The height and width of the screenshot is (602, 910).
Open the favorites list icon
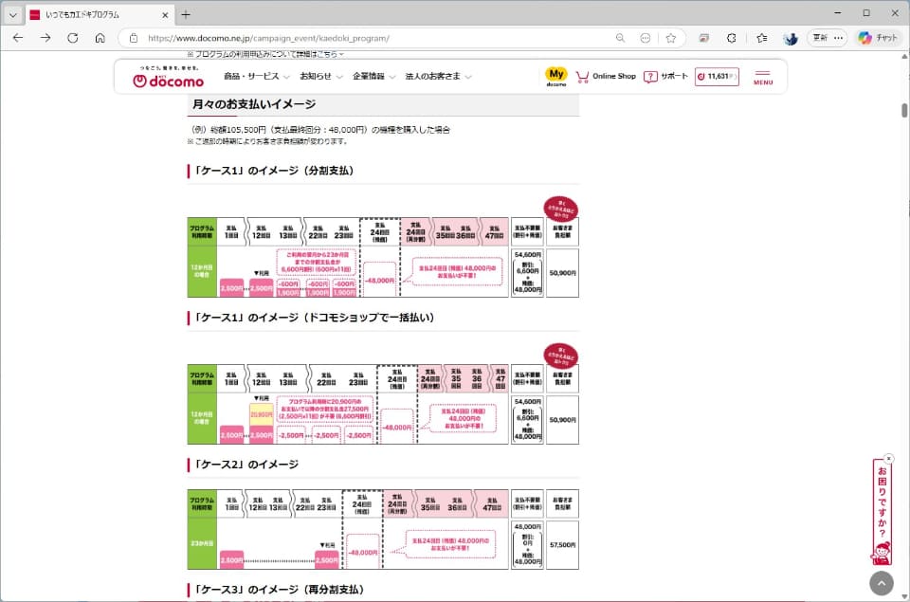click(762, 38)
